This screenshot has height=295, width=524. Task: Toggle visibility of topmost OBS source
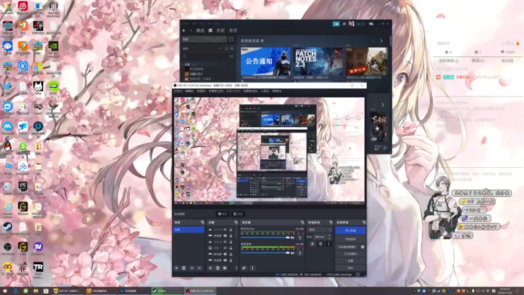point(225,230)
